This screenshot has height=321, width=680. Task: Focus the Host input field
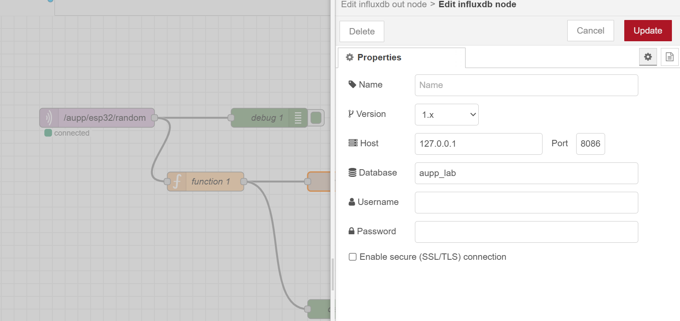click(x=478, y=144)
